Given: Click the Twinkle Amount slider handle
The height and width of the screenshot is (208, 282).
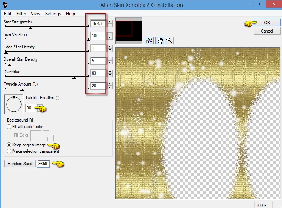Looking at the screenshot, I should click(x=22, y=90).
